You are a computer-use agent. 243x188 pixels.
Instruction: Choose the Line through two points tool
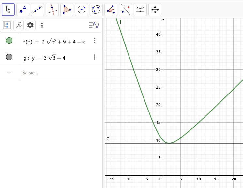pos(38,9)
